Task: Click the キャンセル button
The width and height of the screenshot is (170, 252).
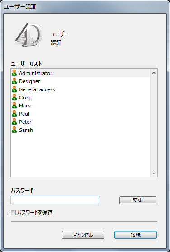Action: pyautogui.click(x=83, y=235)
